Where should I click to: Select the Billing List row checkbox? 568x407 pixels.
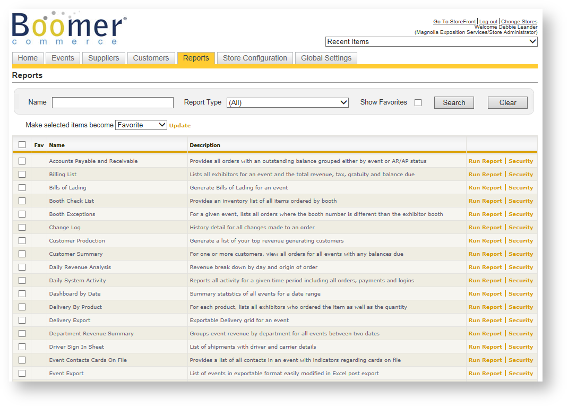pos(22,174)
